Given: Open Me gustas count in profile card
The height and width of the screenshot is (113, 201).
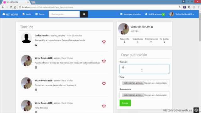Looking at the screenshot, I should point(164,40).
